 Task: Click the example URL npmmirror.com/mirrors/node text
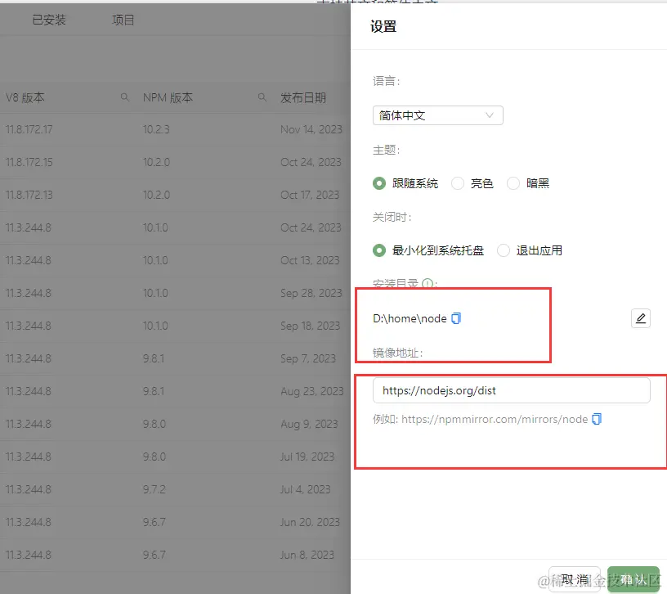click(x=495, y=419)
